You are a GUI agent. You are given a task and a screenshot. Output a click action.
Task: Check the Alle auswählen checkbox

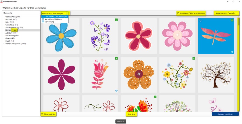42,114
